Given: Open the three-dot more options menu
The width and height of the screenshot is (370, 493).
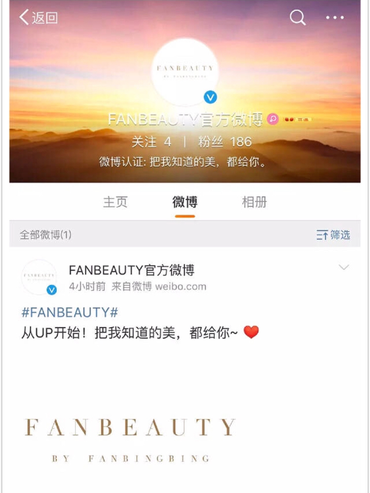Looking at the screenshot, I should pos(334,18).
